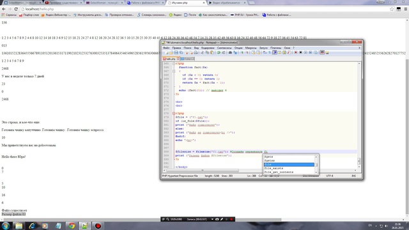The height and width of the screenshot is (230, 409).
Task: Click the Stop recording black square icon
Action: click(x=300, y=52)
